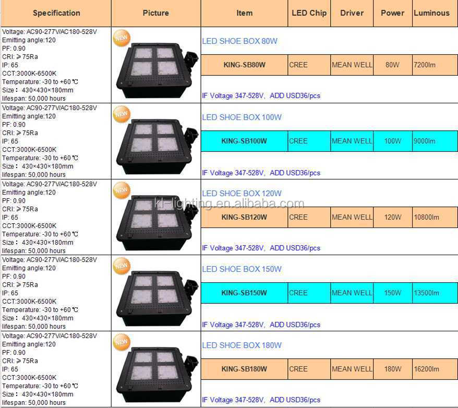Click the NEW badge beside the 120W product
Viewport: 458px width, 408px height.
122,190
